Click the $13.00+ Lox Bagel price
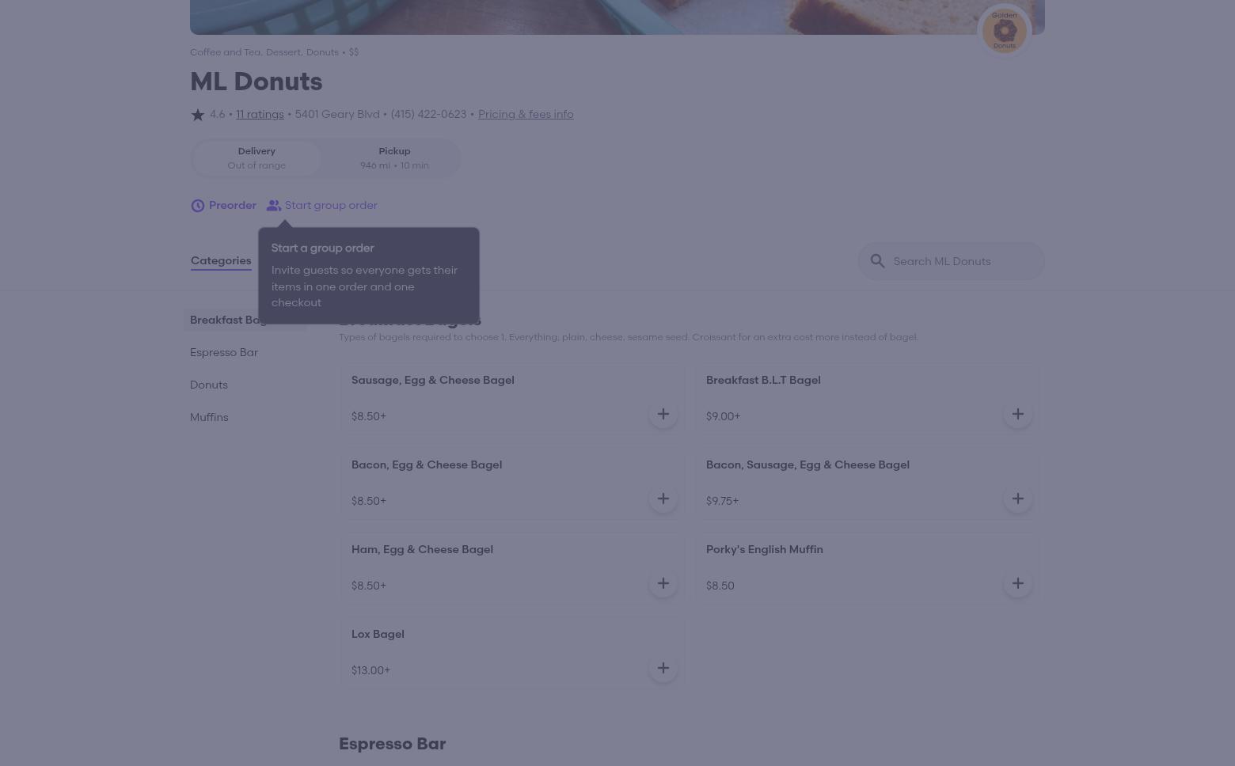Screen dimensions: 1235x766 370,670
